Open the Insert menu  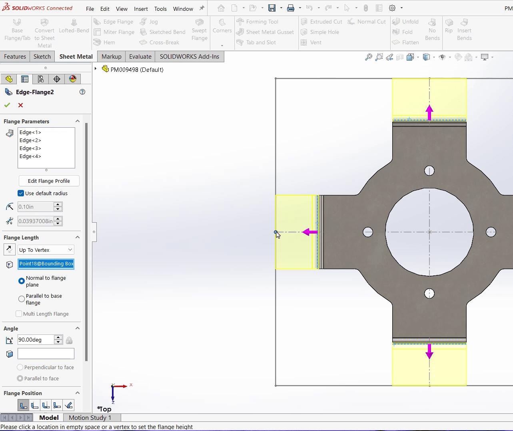point(141,8)
